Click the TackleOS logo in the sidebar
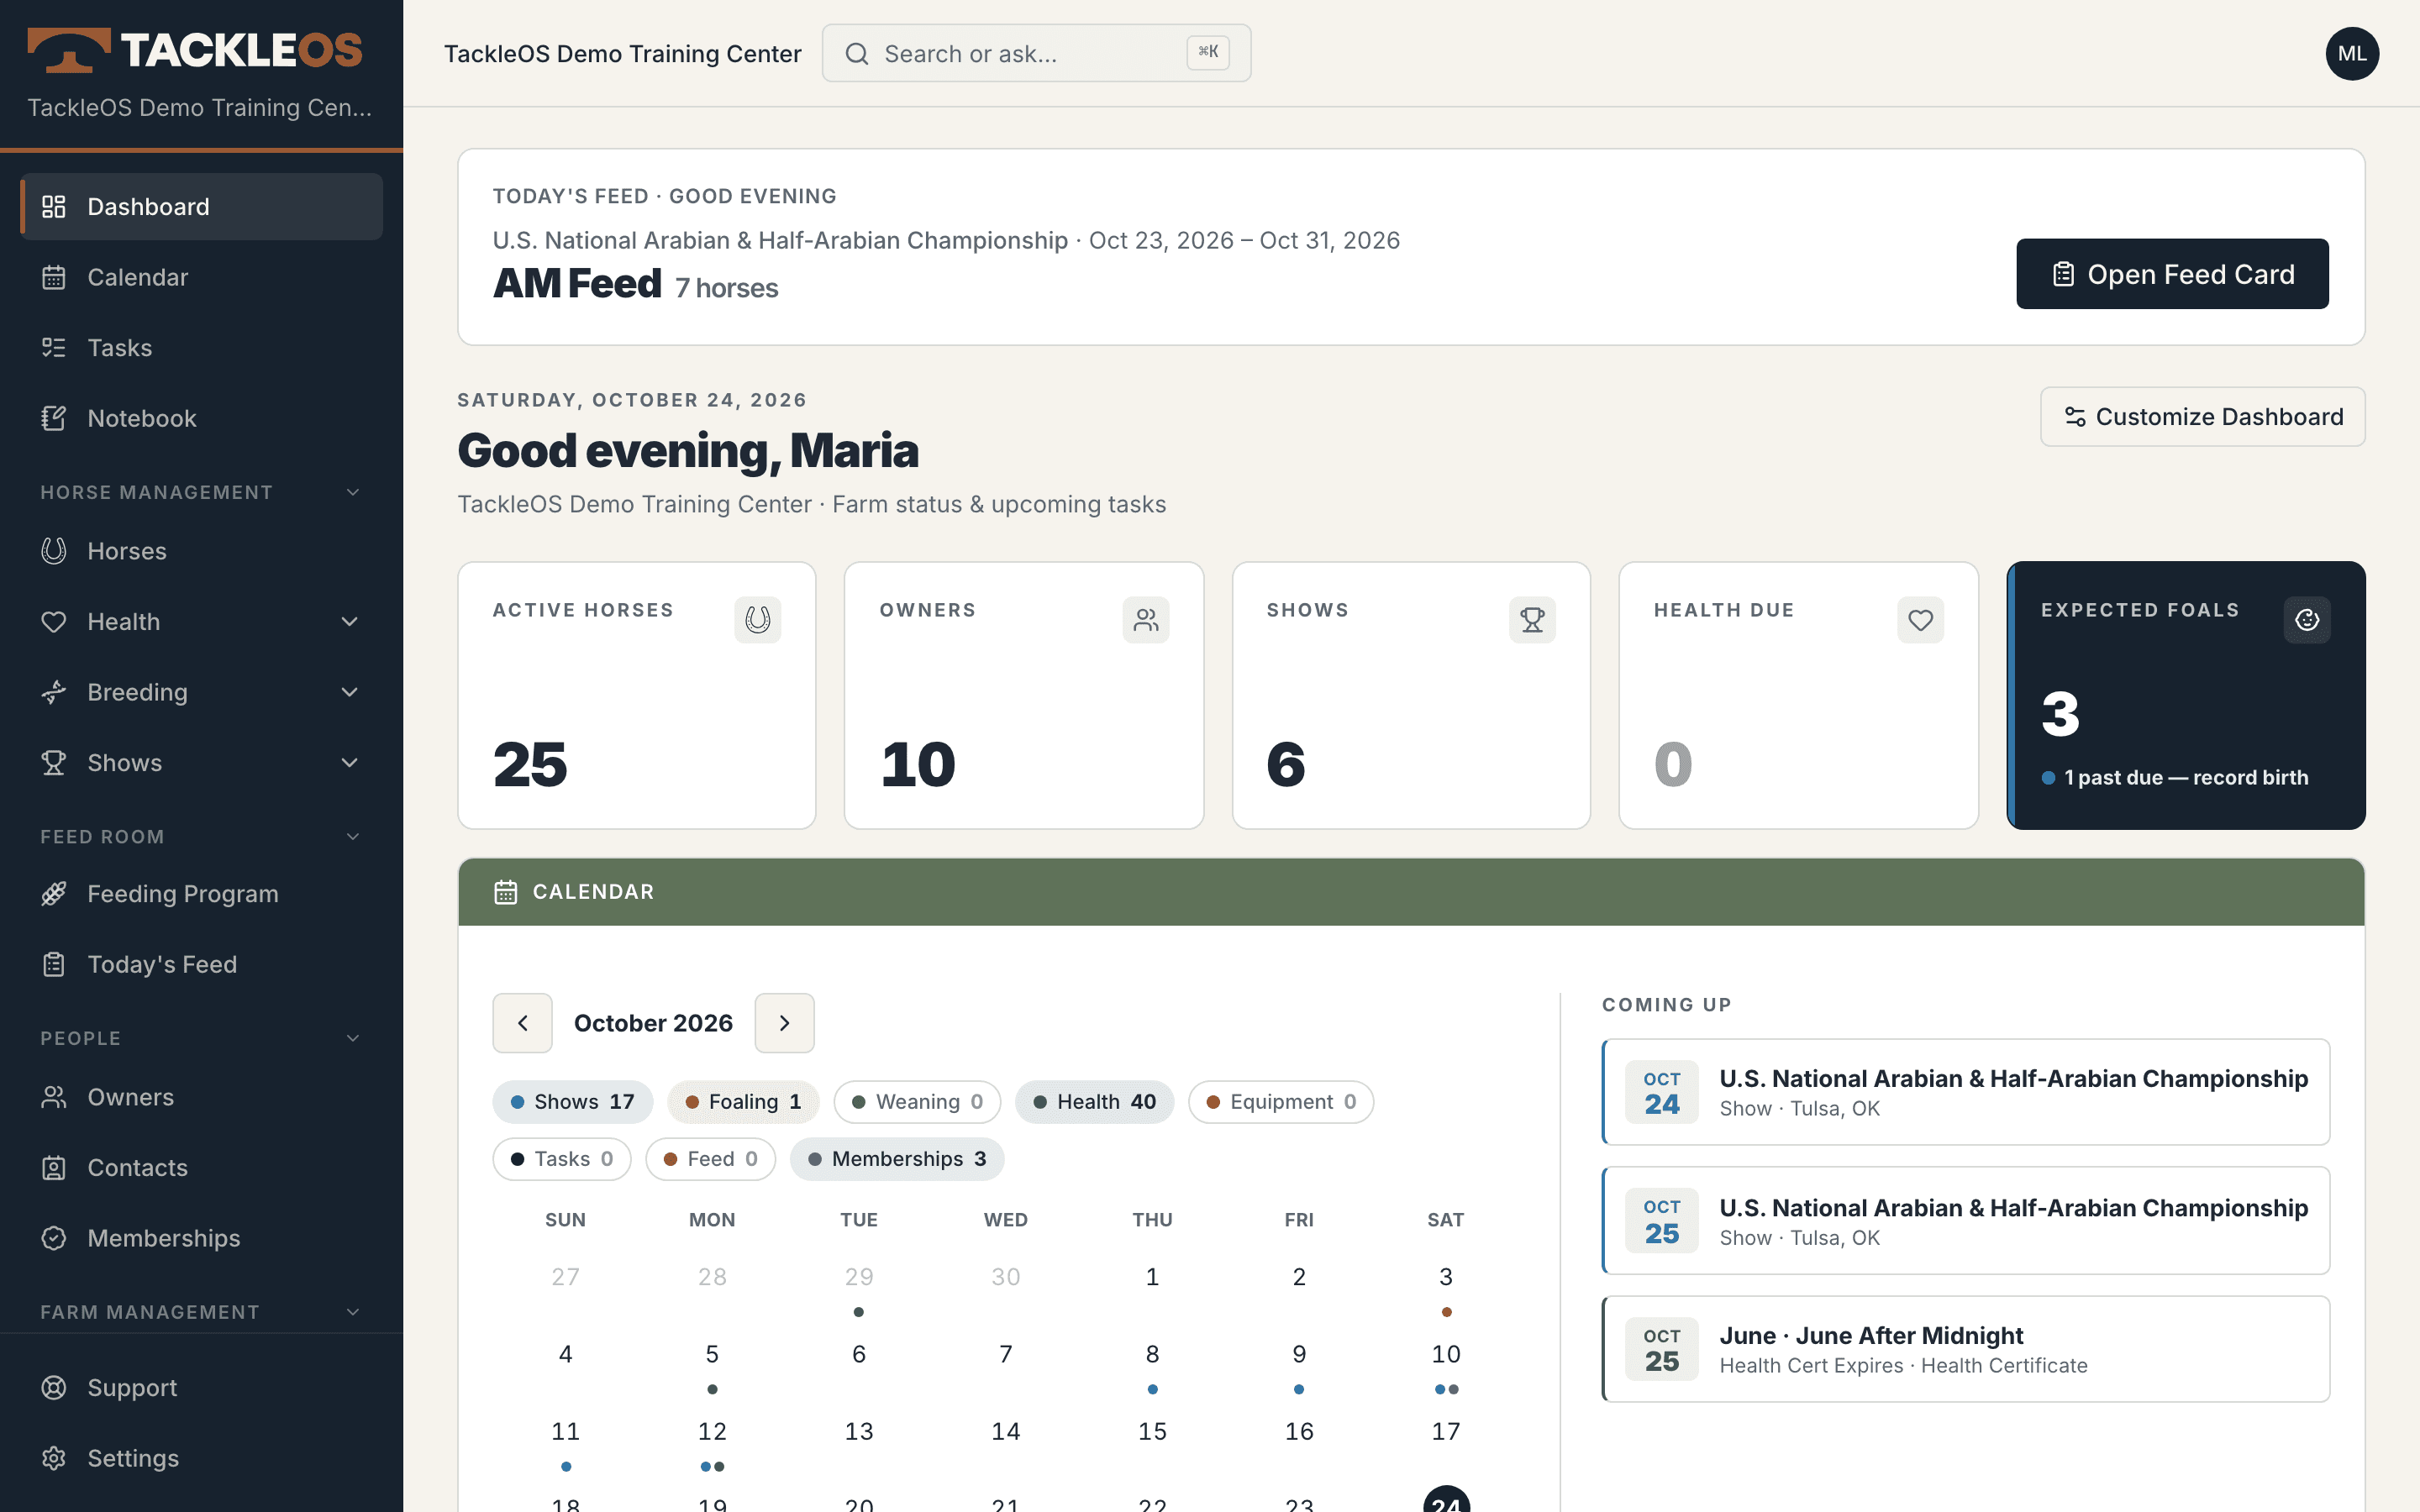This screenshot has height=1512, width=2420. pos(195,50)
